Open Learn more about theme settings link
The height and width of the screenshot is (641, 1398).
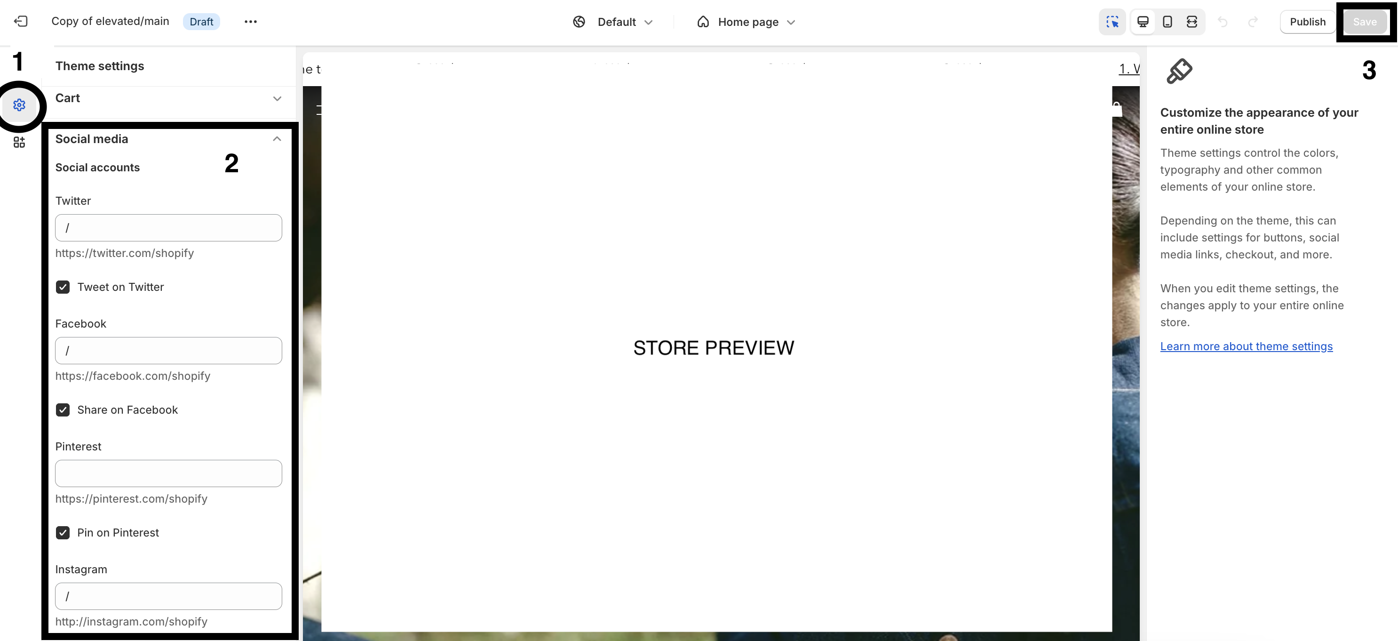1246,346
